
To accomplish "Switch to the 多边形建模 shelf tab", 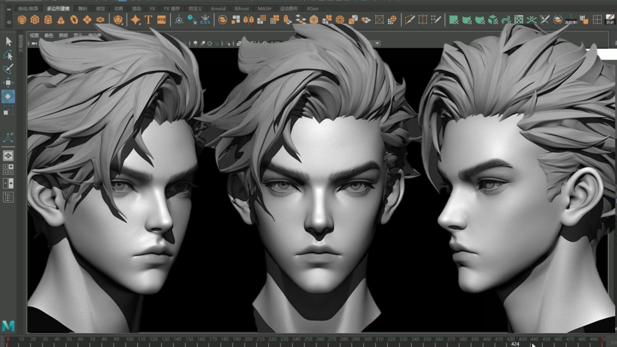I will pos(58,9).
